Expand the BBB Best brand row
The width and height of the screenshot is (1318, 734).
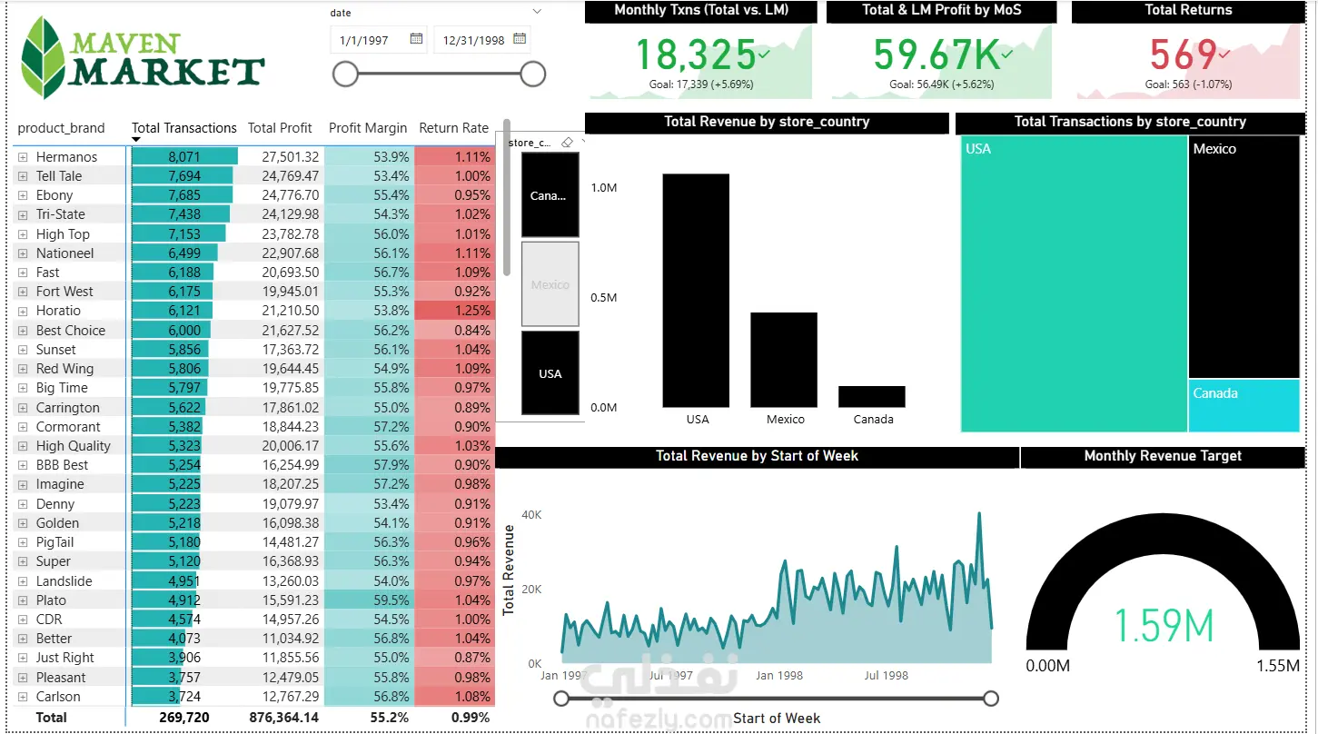point(24,465)
